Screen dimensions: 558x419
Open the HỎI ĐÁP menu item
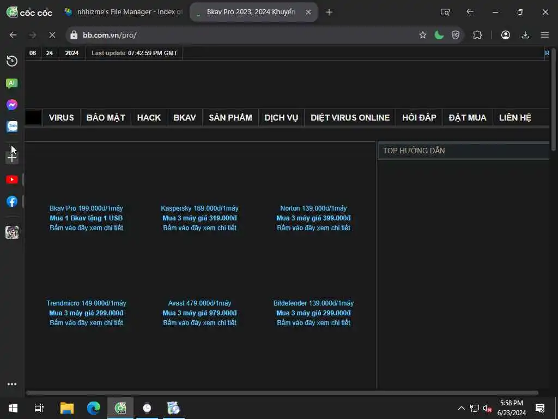point(419,118)
